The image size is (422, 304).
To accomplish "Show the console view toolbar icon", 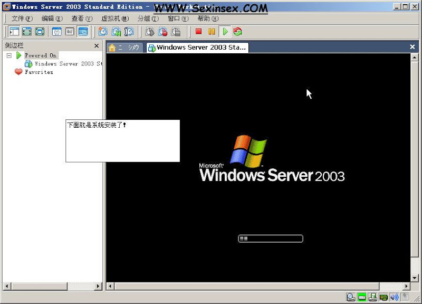I will click(83, 32).
